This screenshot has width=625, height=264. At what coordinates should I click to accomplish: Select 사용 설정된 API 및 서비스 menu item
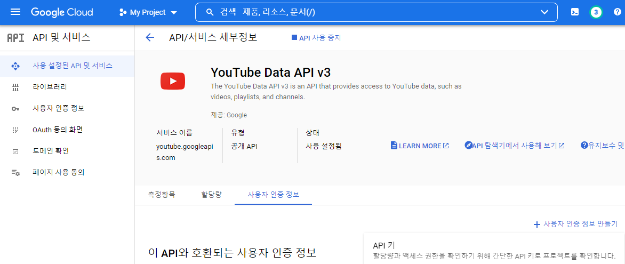coord(67,66)
